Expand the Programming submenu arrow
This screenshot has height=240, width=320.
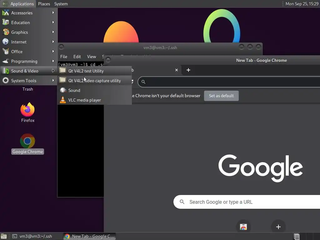tap(53, 61)
